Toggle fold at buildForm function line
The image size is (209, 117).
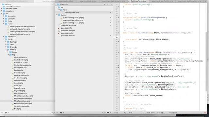tap(119, 33)
